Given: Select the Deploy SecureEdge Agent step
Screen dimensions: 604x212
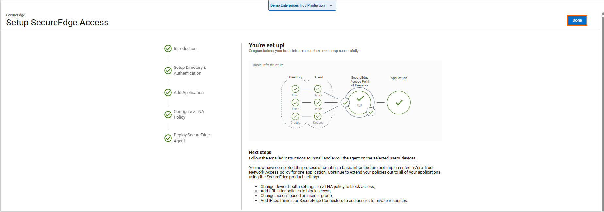Looking at the screenshot, I should 191,138.
